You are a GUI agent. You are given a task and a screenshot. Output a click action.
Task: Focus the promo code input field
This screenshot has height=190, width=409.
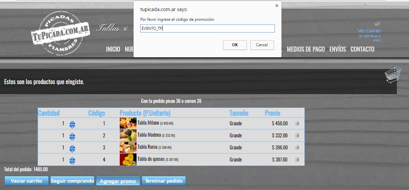click(208, 28)
